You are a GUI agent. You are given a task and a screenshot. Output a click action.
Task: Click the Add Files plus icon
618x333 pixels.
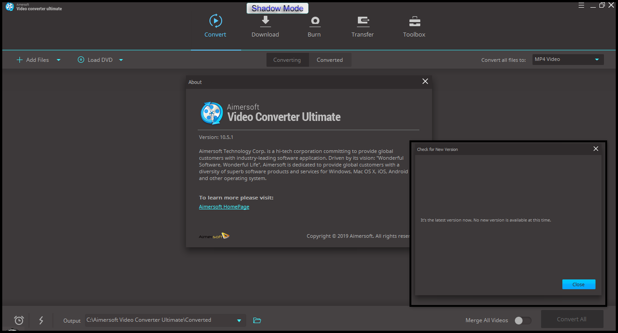pos(19,60)
